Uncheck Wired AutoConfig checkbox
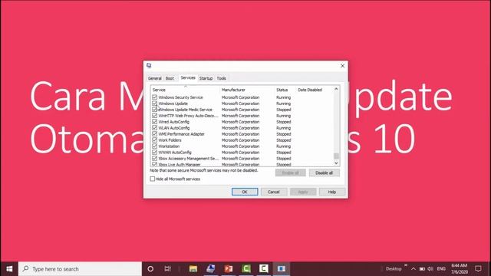The height and width of the screenshot is (276, 491). tap(154, 122)
